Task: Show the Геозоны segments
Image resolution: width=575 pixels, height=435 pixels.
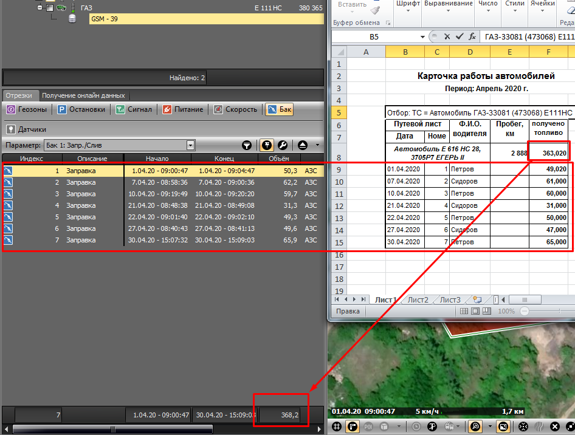Action: click(x=27, y=109)
